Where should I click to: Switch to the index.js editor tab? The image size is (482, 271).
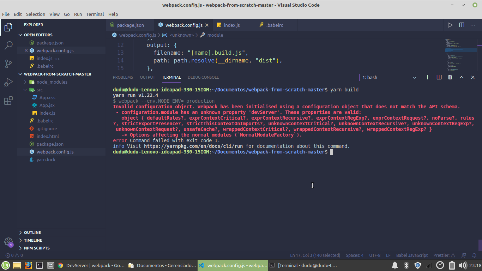[x=233, y=25]
